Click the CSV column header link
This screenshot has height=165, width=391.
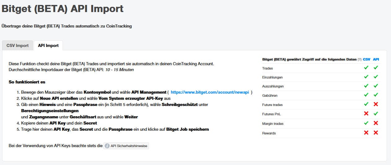point(366,59)
